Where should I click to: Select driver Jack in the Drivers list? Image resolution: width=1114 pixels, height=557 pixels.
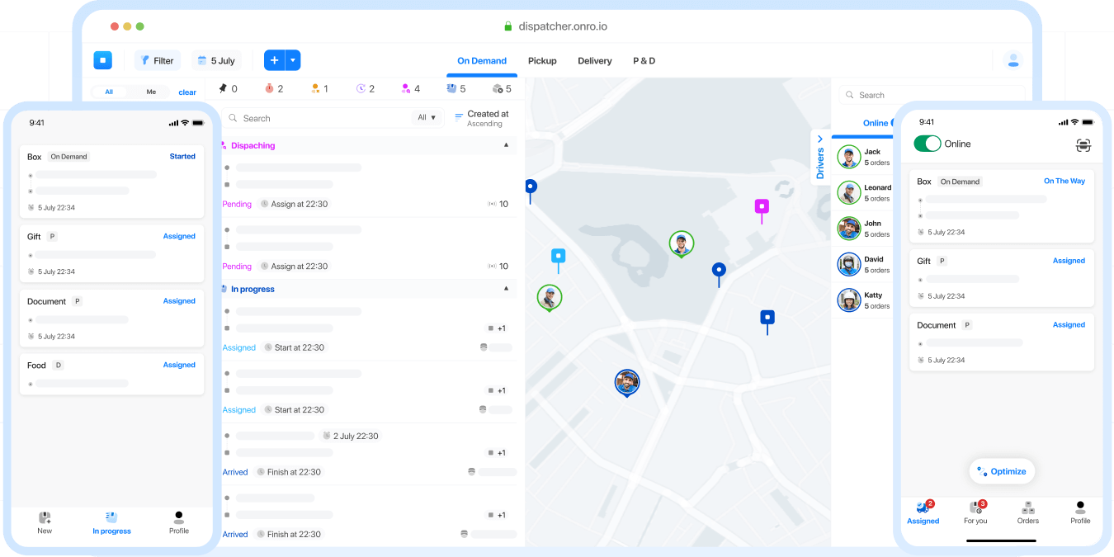pyautogui.click(x=864, y=157)
